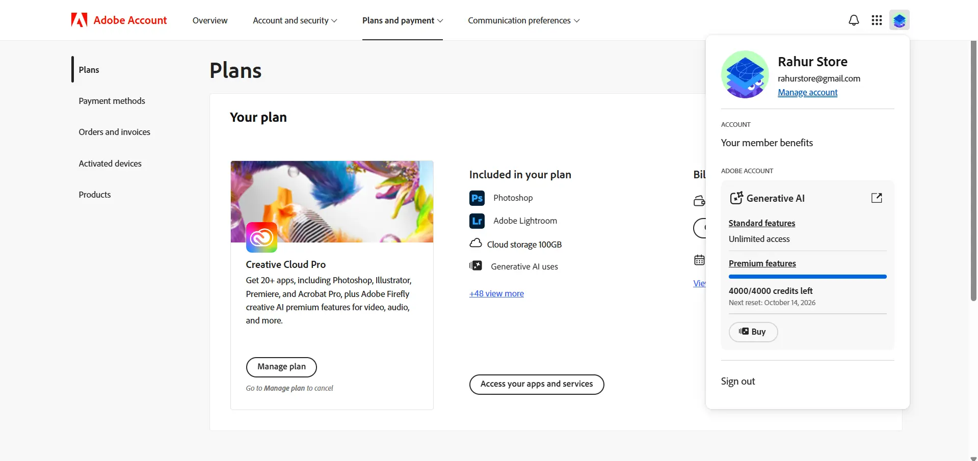Expand Account and security dropdown
This screenshot has height=461, width=978.
(x=295, y=20)
